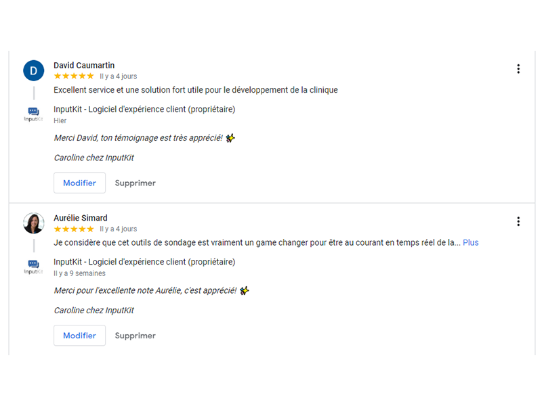This screenshot has height=406, width=542.
Task: Click the owner name above reply to Aurélie
Action: (x=144, y=262)
